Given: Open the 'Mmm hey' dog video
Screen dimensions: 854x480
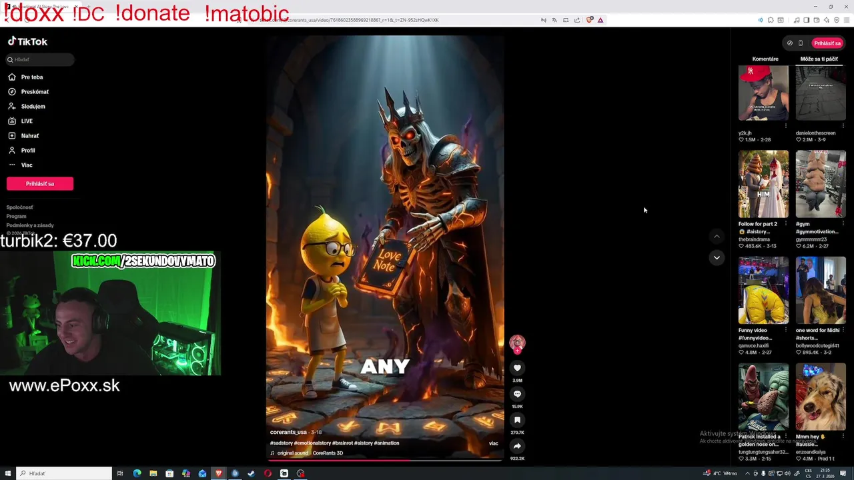Looking at the screenshot, I should click(821, 397).
